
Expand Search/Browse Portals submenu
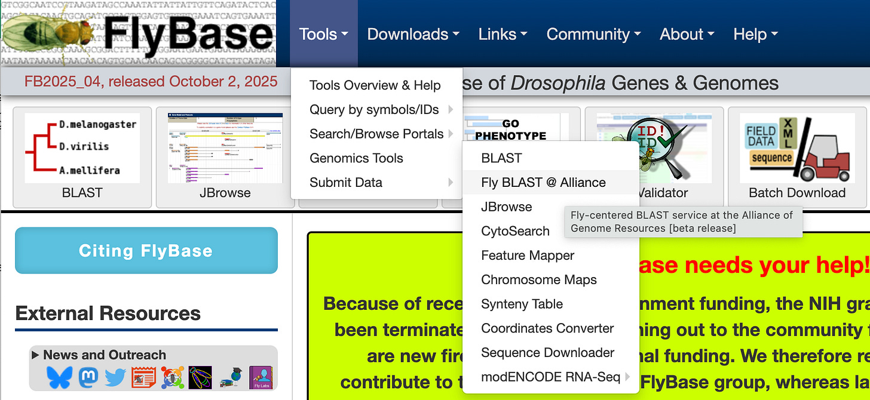coord(376,134)
